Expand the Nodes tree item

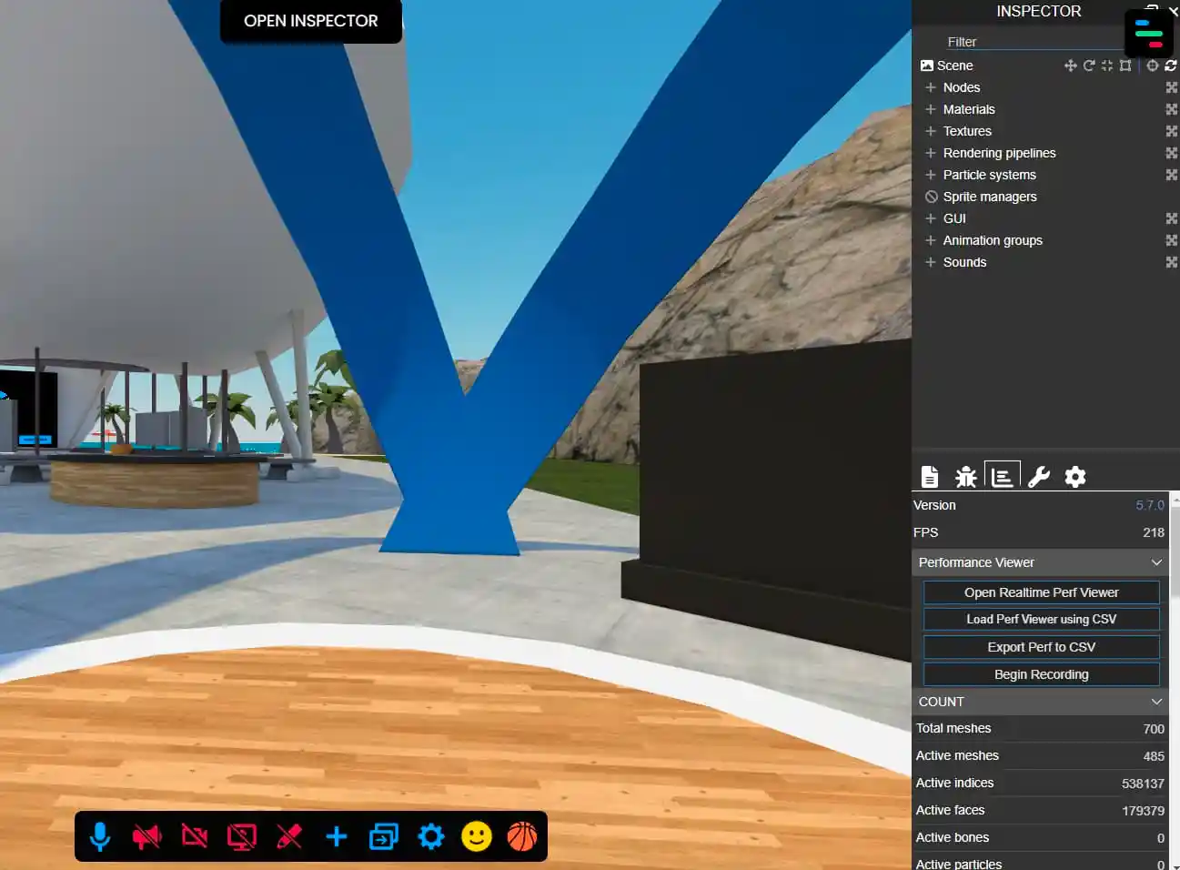[931, 87]
